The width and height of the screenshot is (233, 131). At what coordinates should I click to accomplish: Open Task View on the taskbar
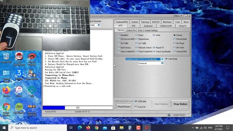(71, 128)
